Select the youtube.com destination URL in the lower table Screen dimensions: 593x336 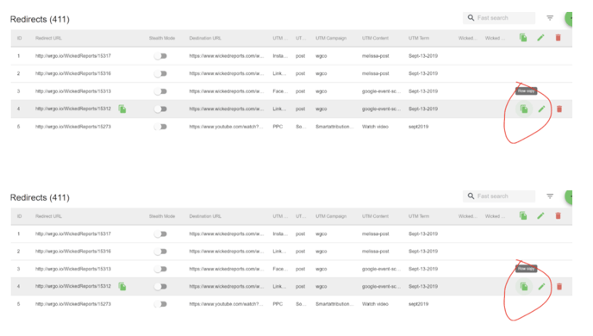tap(226, 304)
